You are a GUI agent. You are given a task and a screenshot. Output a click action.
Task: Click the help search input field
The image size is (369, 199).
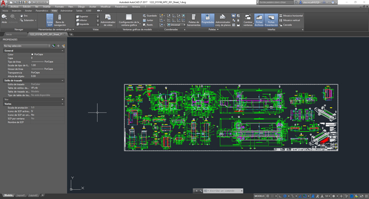pyautogui.click(x=276, y=2)
